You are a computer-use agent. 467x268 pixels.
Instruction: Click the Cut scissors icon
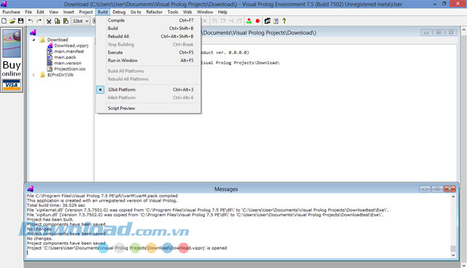pos(49,21)
